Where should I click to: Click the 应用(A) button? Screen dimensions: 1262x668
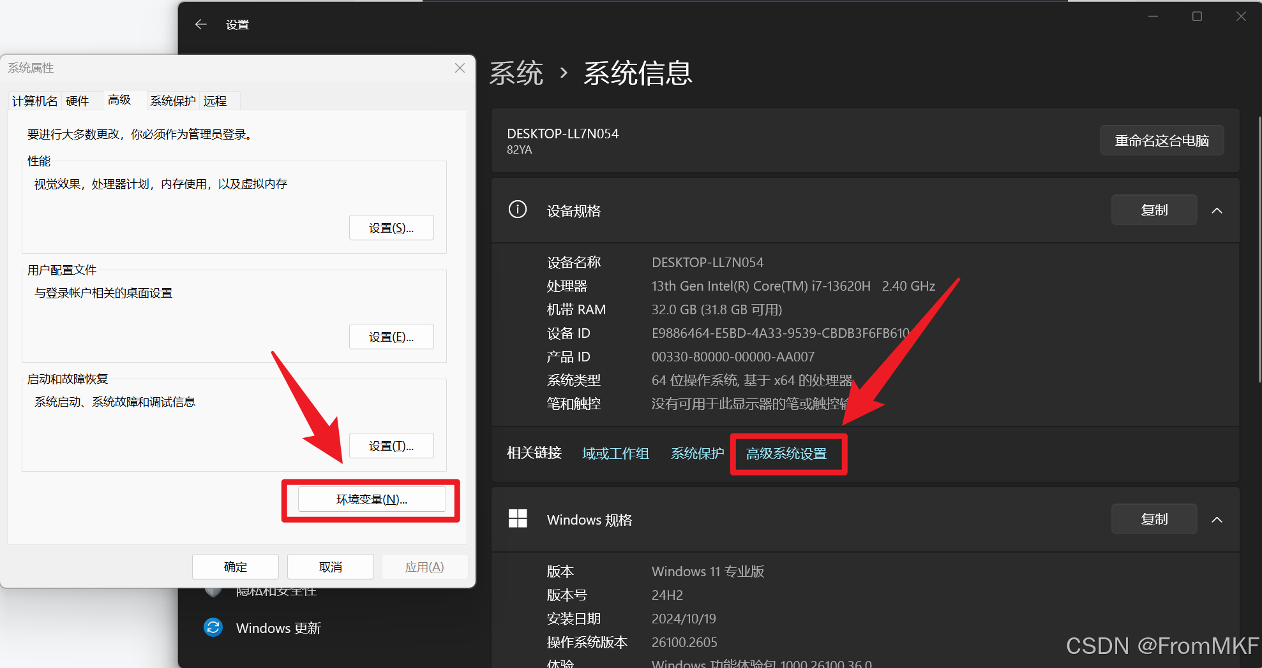click(424, 567)
